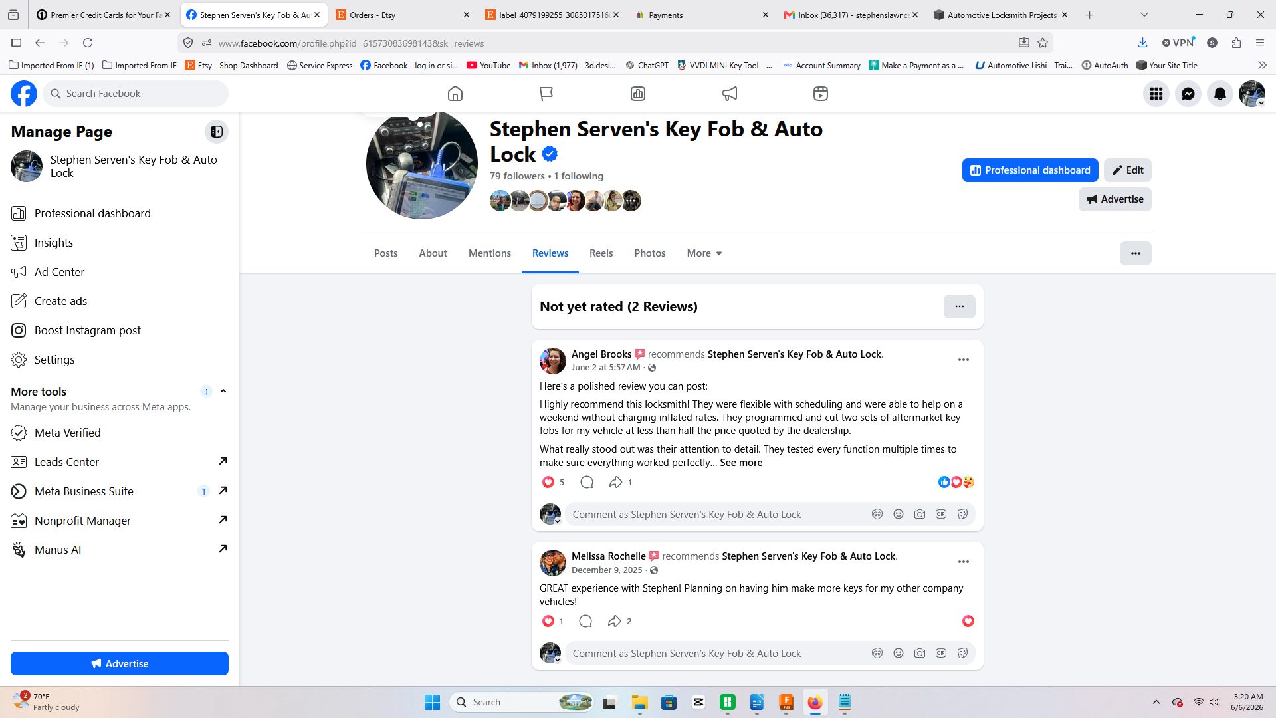Screen dimensions: 1276x718
Task: Open Pages flag icon in top nav
Action: [546, 94]
